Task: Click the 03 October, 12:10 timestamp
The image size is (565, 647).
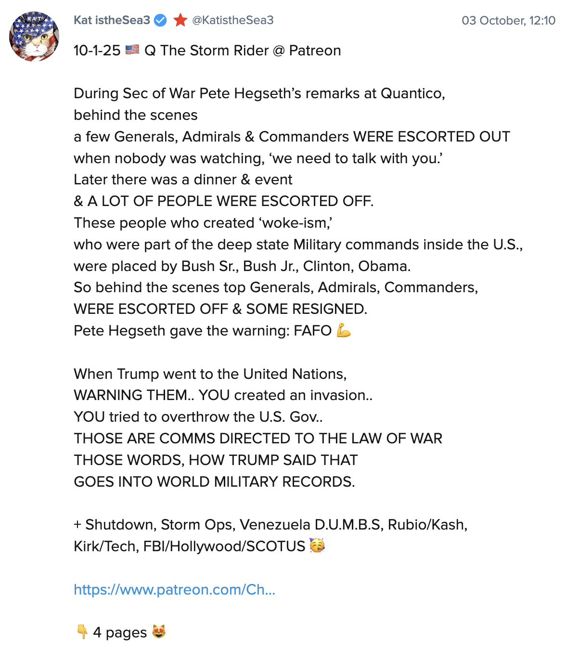Action: 508,21
